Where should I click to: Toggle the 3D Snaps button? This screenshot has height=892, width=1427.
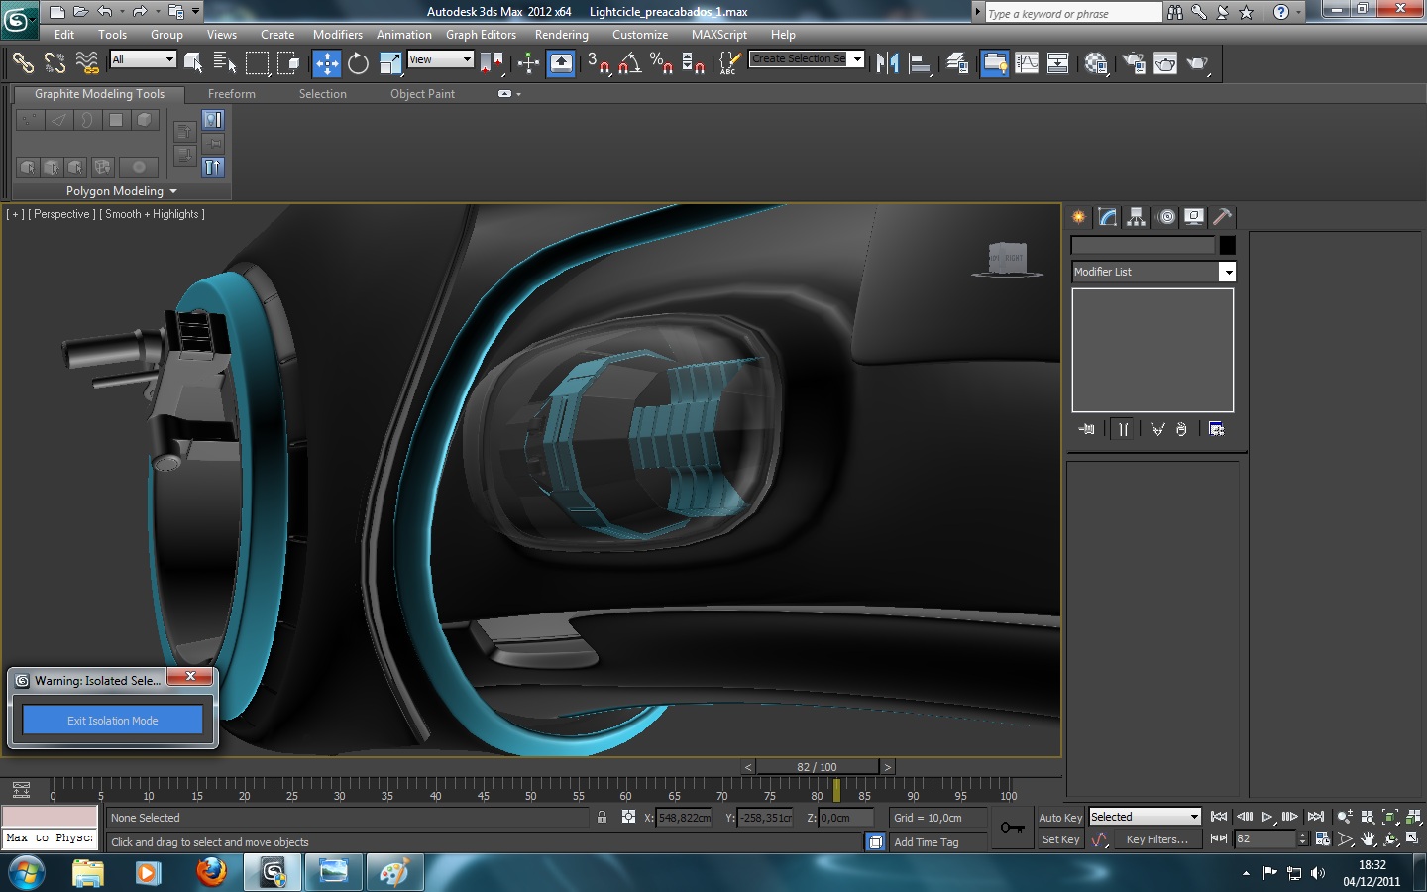click(x=598, y=63)
